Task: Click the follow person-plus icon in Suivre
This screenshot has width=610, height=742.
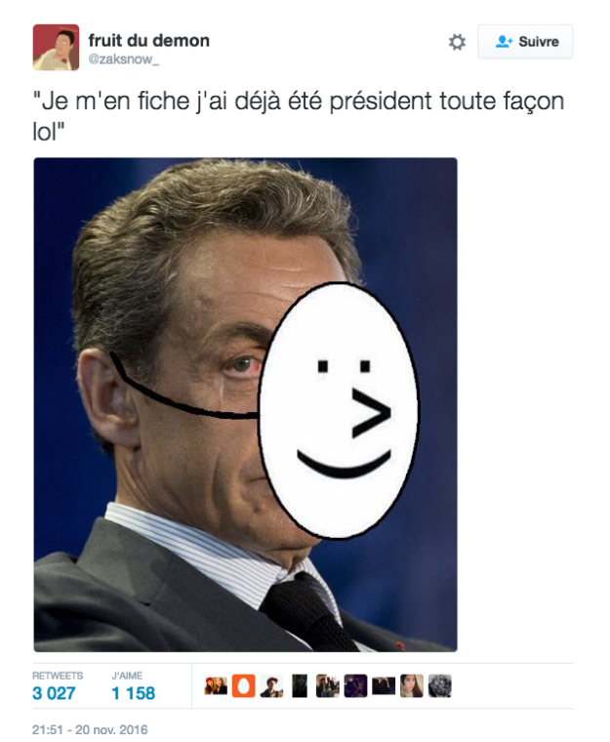Action: point(504,42)
